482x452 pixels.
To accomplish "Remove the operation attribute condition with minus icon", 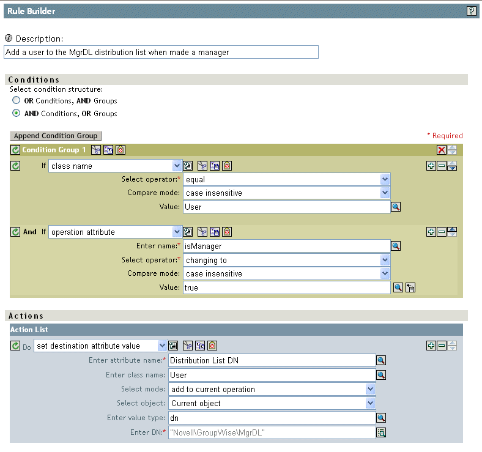I will coord(442,232).
